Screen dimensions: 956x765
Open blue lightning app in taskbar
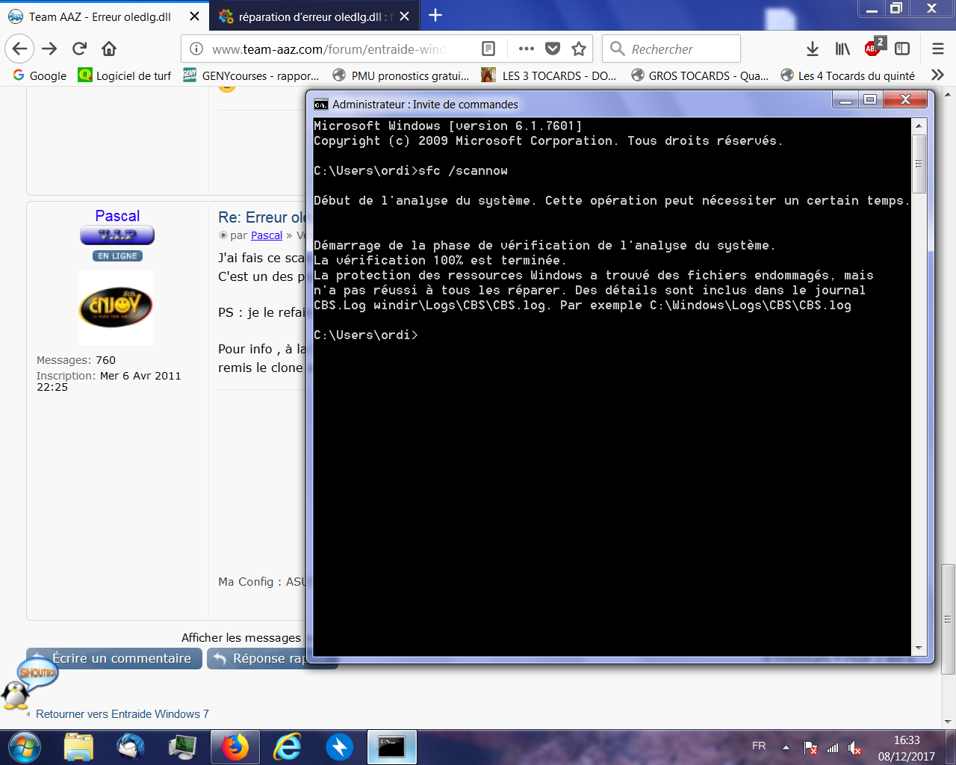tap(340, 747)
